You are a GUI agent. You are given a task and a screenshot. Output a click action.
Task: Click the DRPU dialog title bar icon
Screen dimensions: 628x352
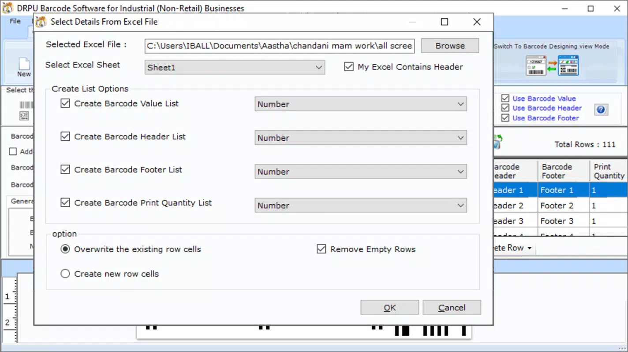pos(41,22)
